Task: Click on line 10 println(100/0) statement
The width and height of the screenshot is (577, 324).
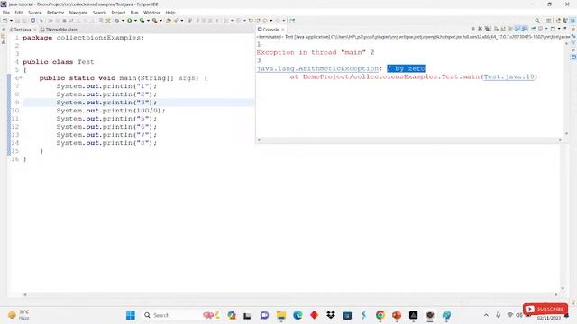Action: click(x=111, y=111)
